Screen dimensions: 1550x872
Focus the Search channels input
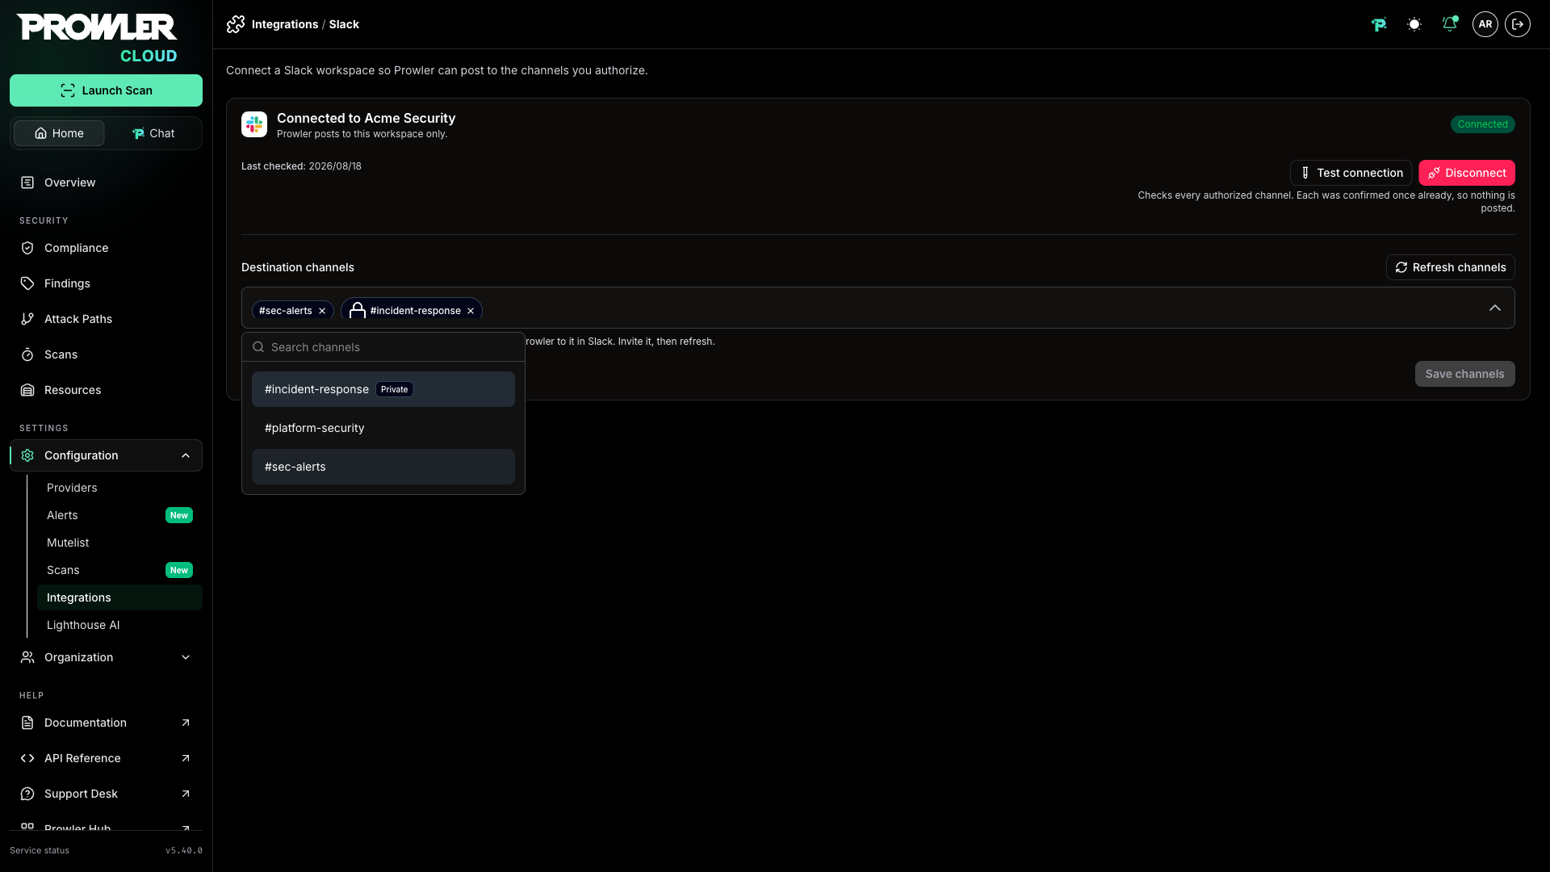(x=383, y=347)
